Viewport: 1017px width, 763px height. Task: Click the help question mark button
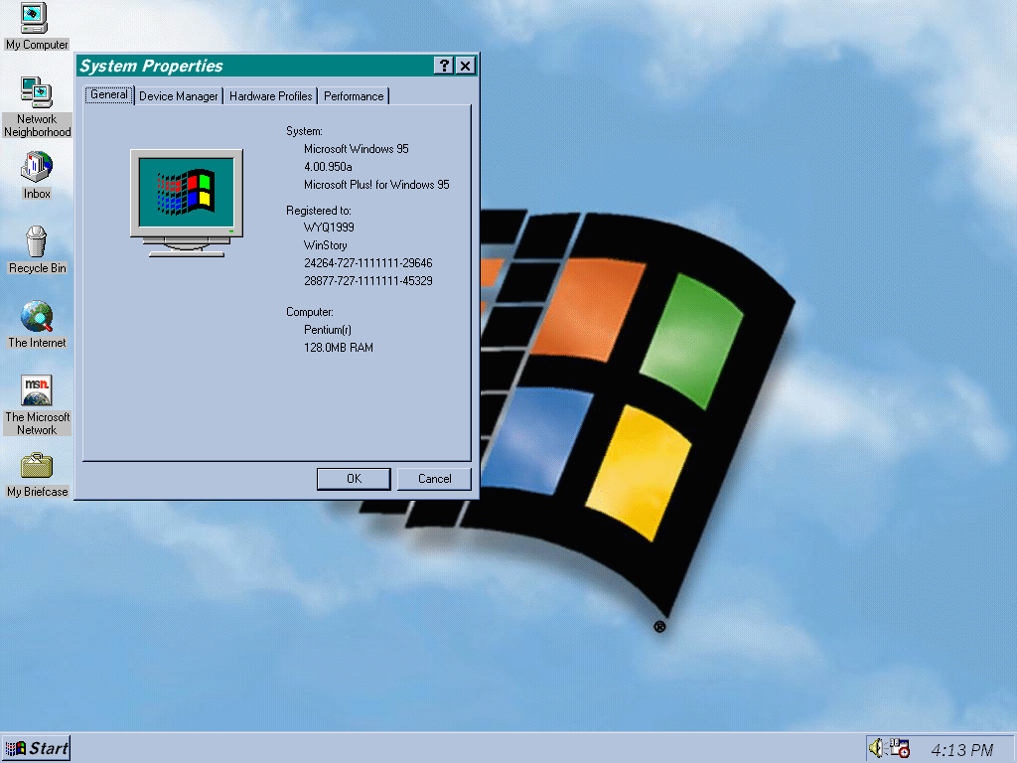coord(444,66)
